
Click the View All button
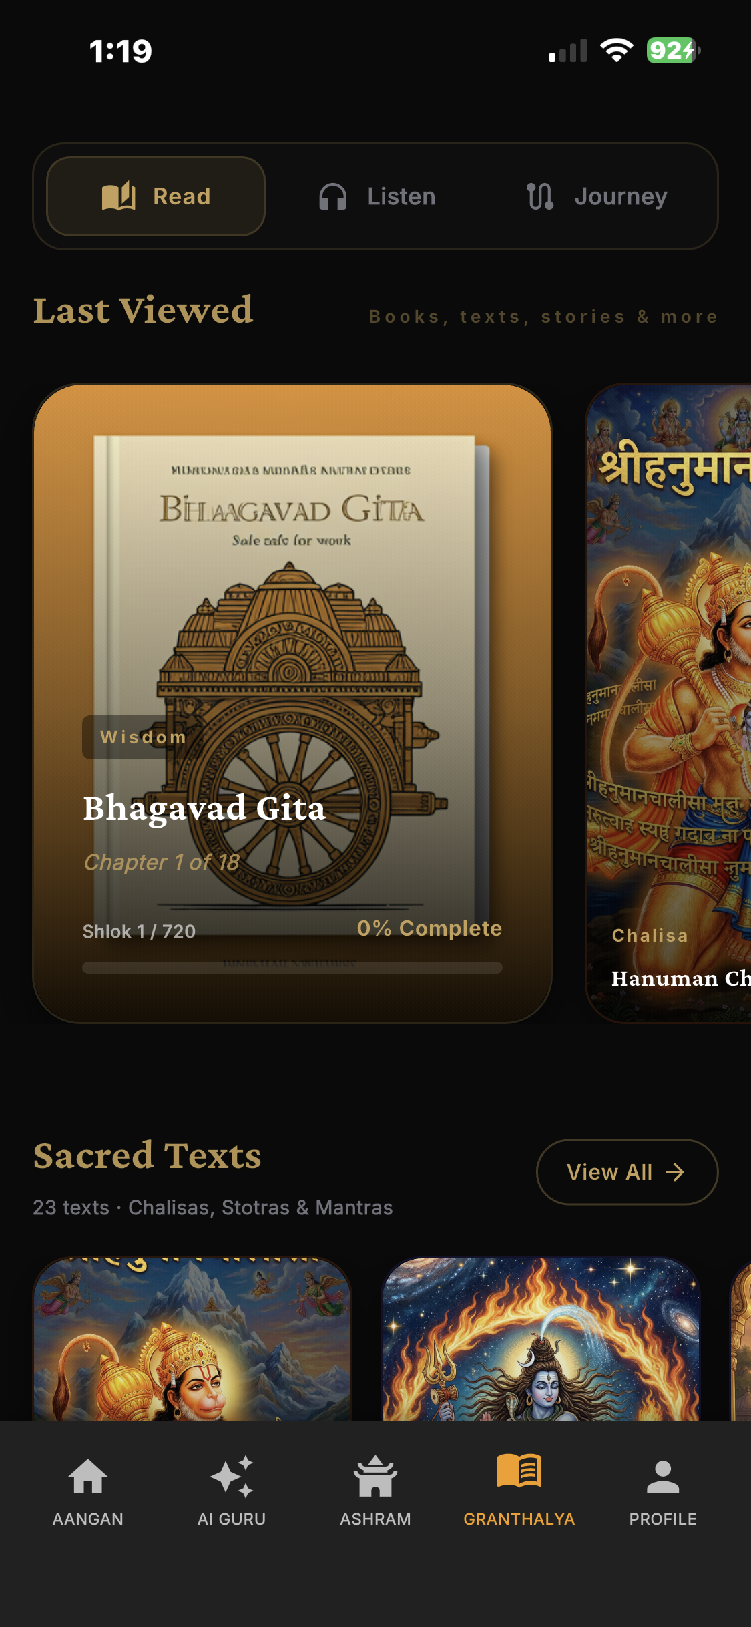coord(627,1172)
